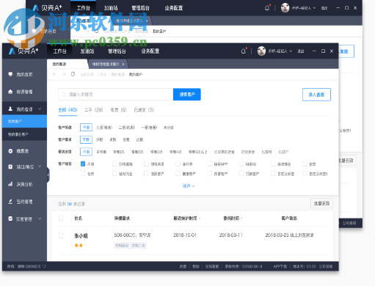Image resolution: width=375 pixels, height=286 pixels.
Task: Click the square icon above 决策分析 in sidebar
Action: click(x=10, y=166)
